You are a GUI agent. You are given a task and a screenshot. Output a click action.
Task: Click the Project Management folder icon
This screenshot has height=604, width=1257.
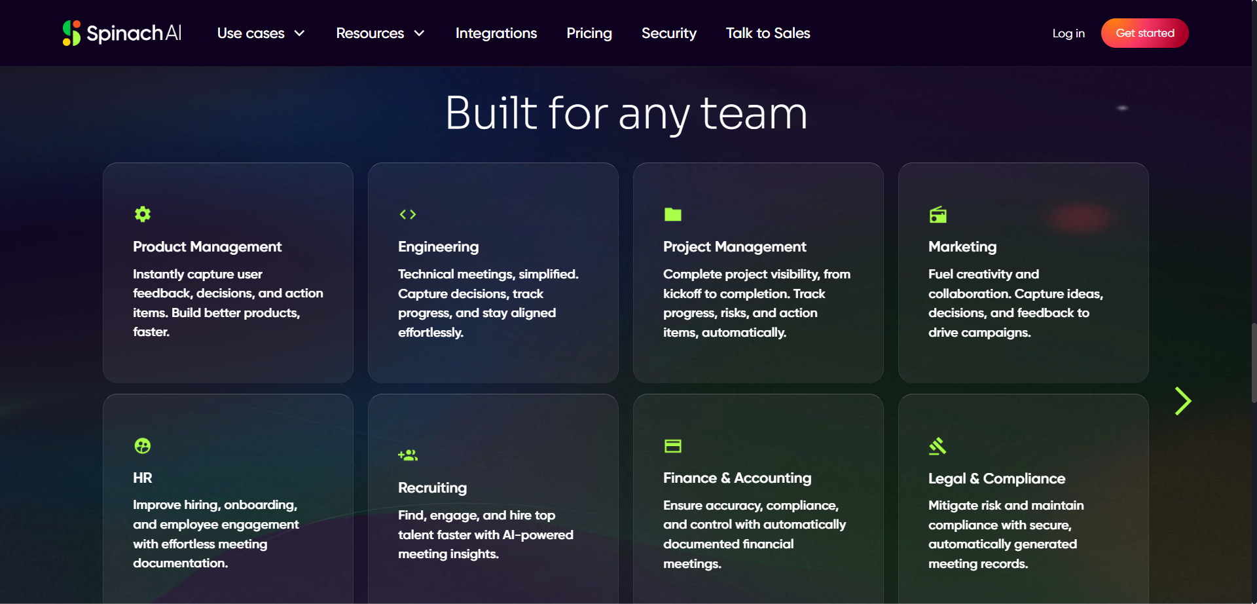[673, 214]
